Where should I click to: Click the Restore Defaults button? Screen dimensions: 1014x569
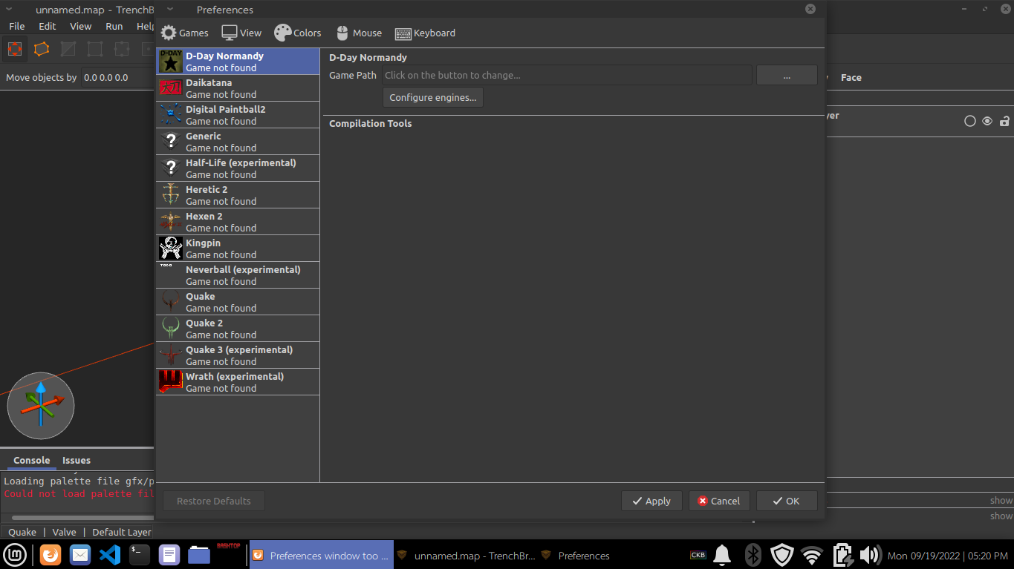[213, 500]
